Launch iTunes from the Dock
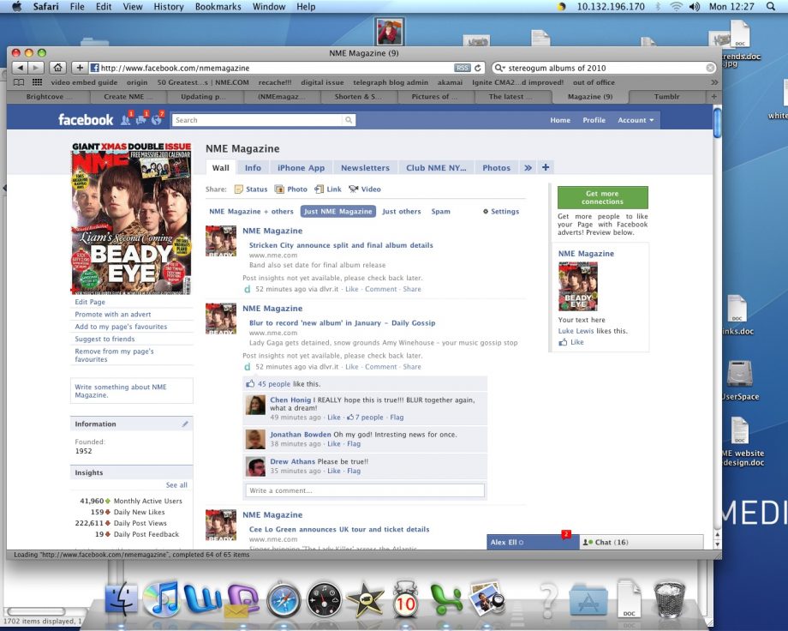788x631 pixels. [160, 598]
